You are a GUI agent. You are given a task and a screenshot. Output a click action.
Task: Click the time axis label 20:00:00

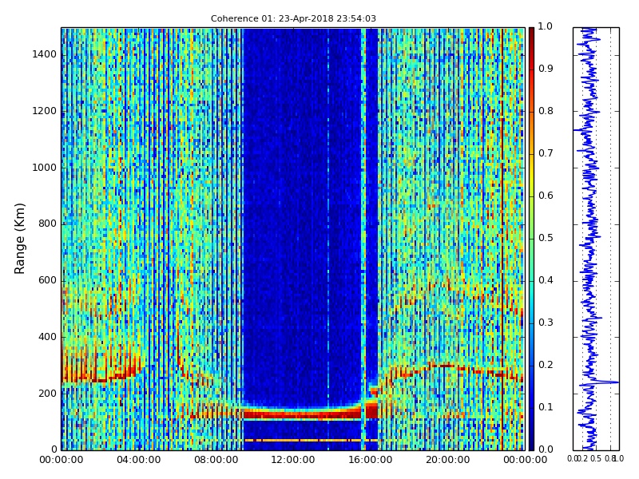click(448, 461)
